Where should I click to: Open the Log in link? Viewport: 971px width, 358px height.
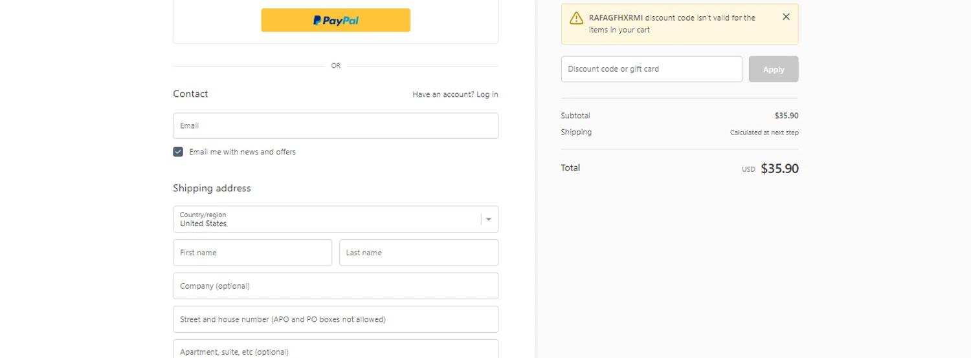[x=487, y=94]
